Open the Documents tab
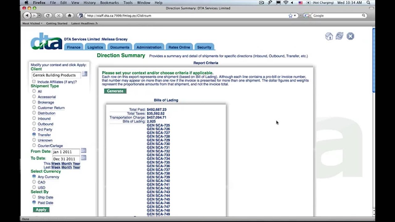The image size is (395, 222). (x=119, y=47)
